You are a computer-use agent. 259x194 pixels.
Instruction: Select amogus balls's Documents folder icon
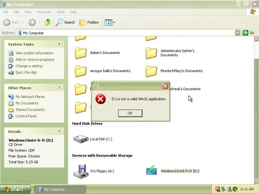tap(80, 71)
